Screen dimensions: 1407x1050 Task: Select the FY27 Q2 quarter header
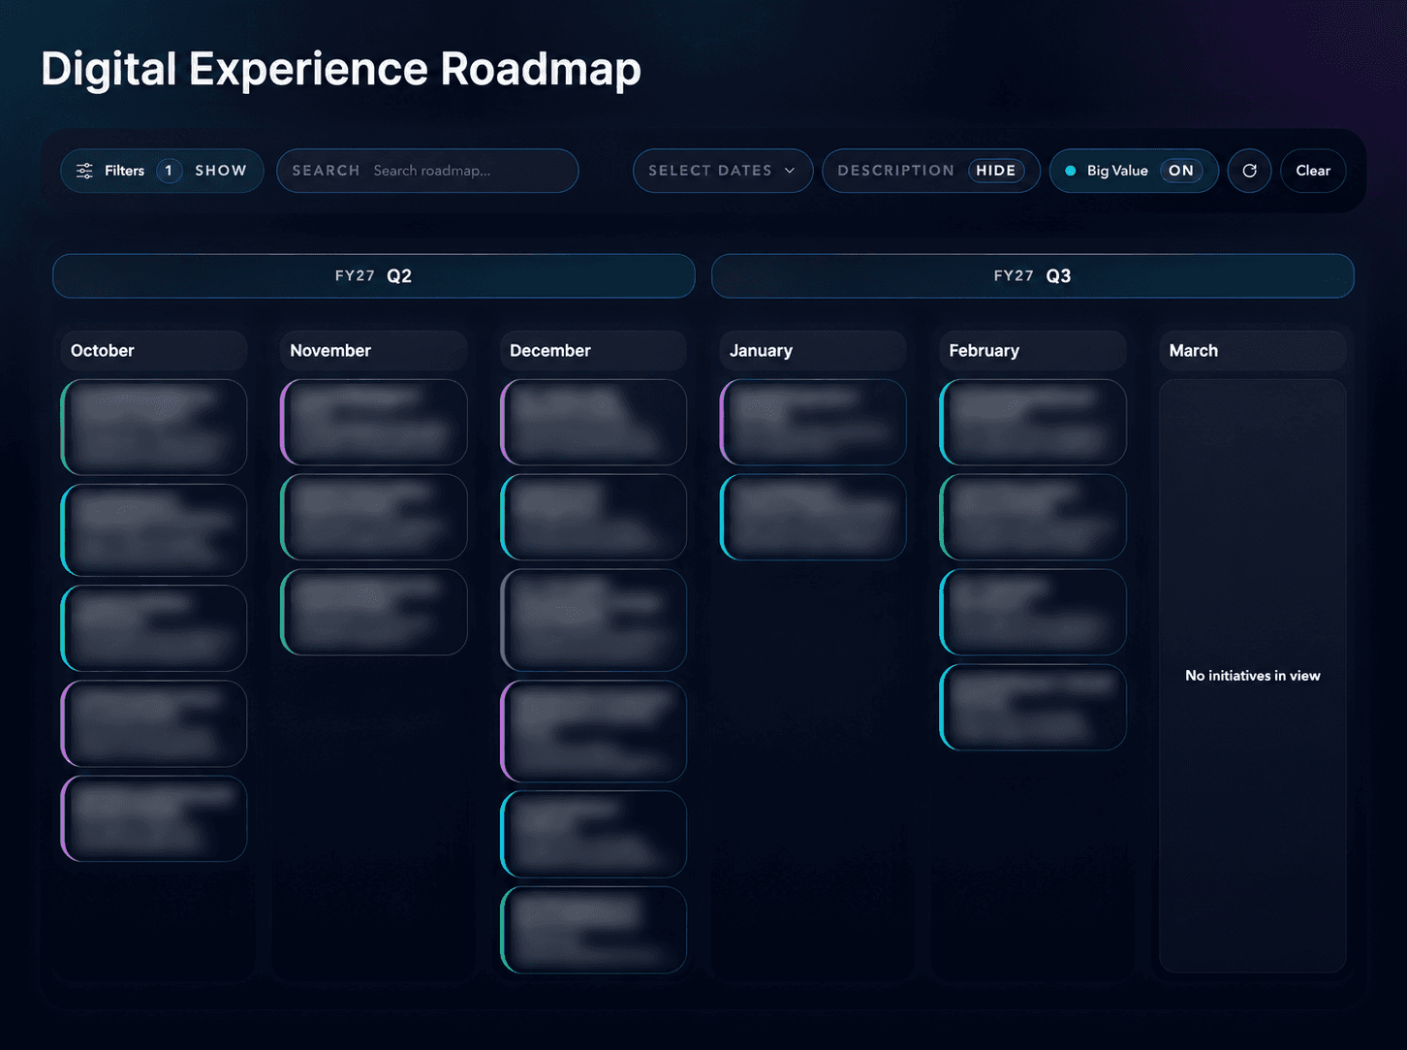pyautogui.click(x=373, y=276)
